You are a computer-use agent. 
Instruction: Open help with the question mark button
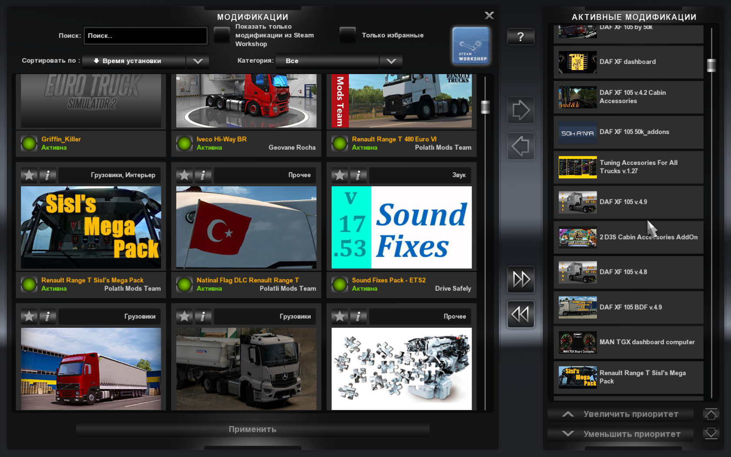(521, 37)
